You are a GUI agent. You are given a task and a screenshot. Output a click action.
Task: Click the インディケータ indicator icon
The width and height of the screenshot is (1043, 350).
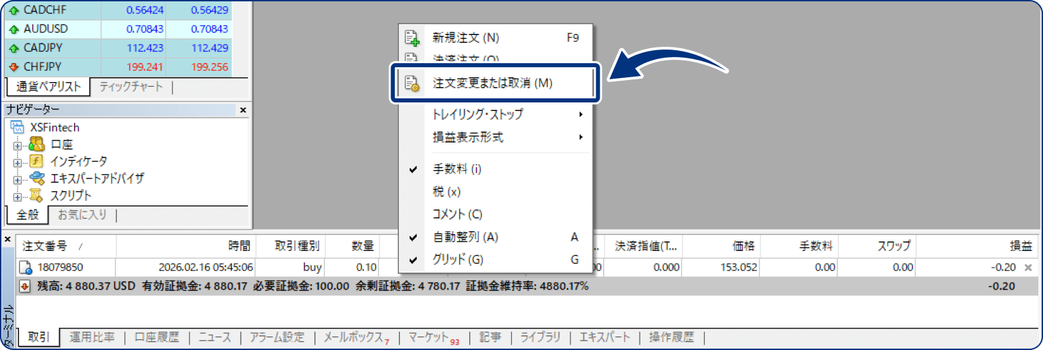pos(37,161)
